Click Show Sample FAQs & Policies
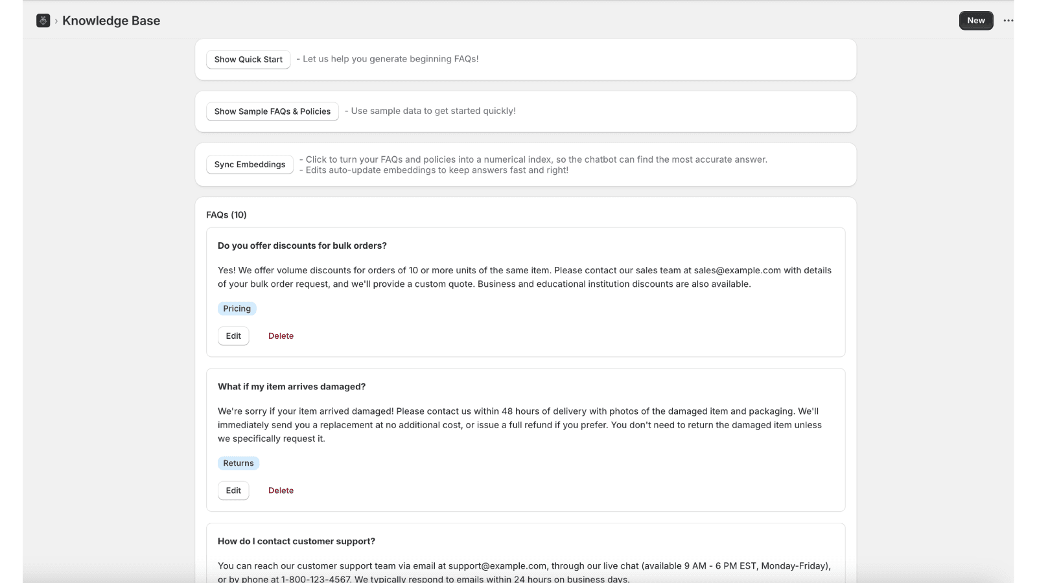 click(x=272, y=111)
